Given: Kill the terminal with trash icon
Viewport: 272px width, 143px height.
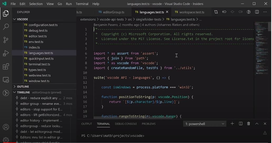Looking at the screenshot, I should (249, 123).
